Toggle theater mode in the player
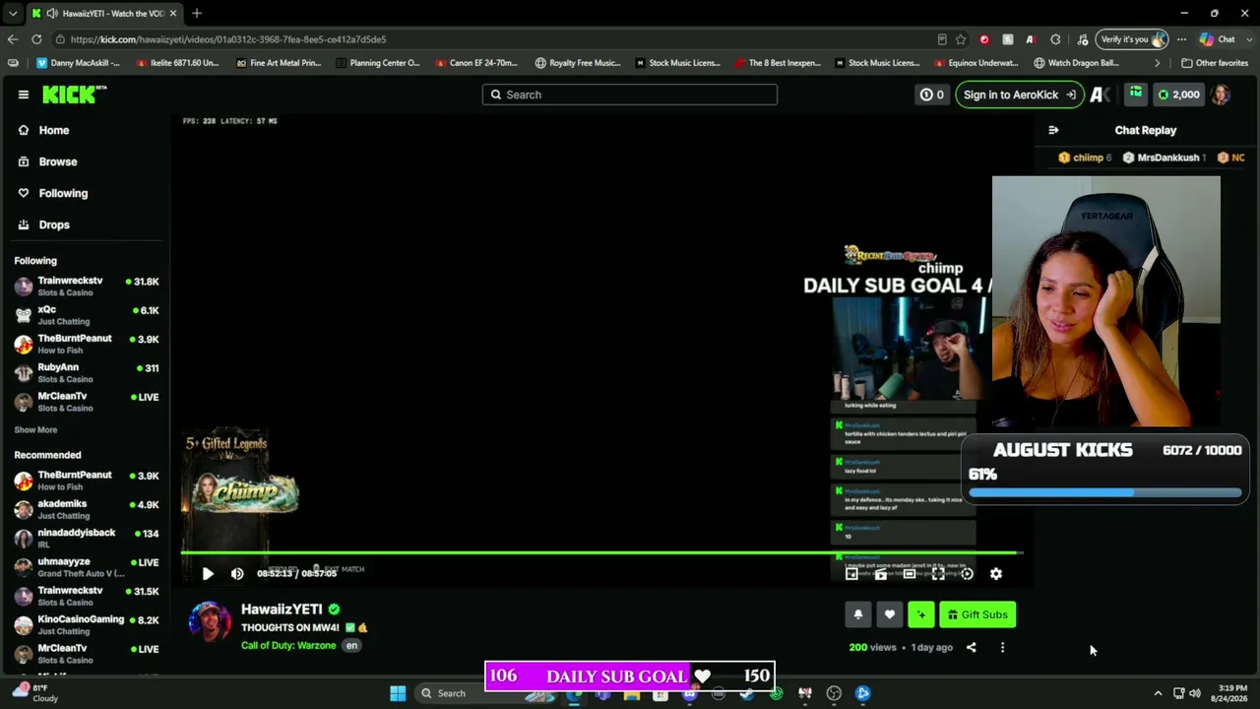 (910, 573)
